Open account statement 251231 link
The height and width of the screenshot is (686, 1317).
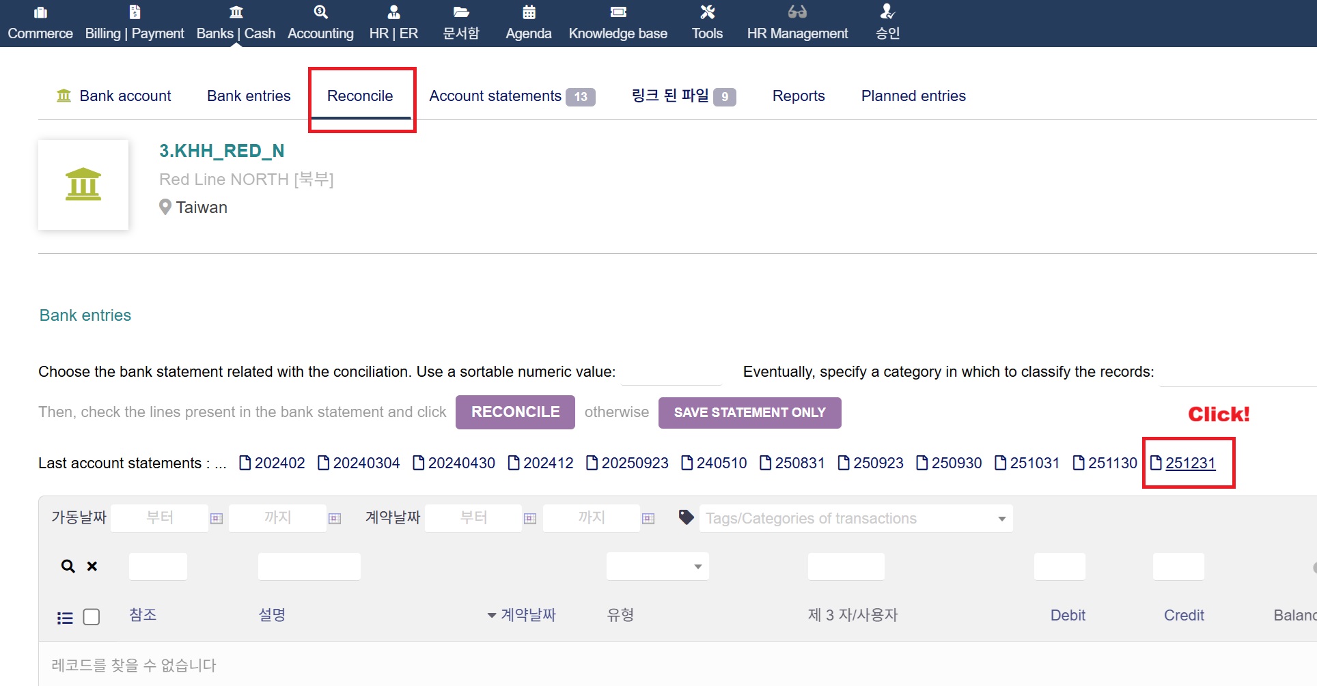coord(1190,463)
